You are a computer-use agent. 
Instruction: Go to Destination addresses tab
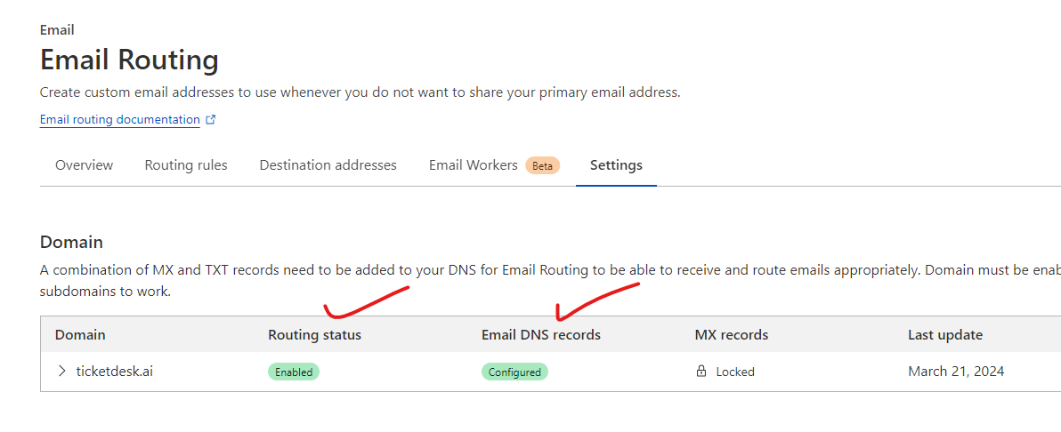[x=328, y=165]
